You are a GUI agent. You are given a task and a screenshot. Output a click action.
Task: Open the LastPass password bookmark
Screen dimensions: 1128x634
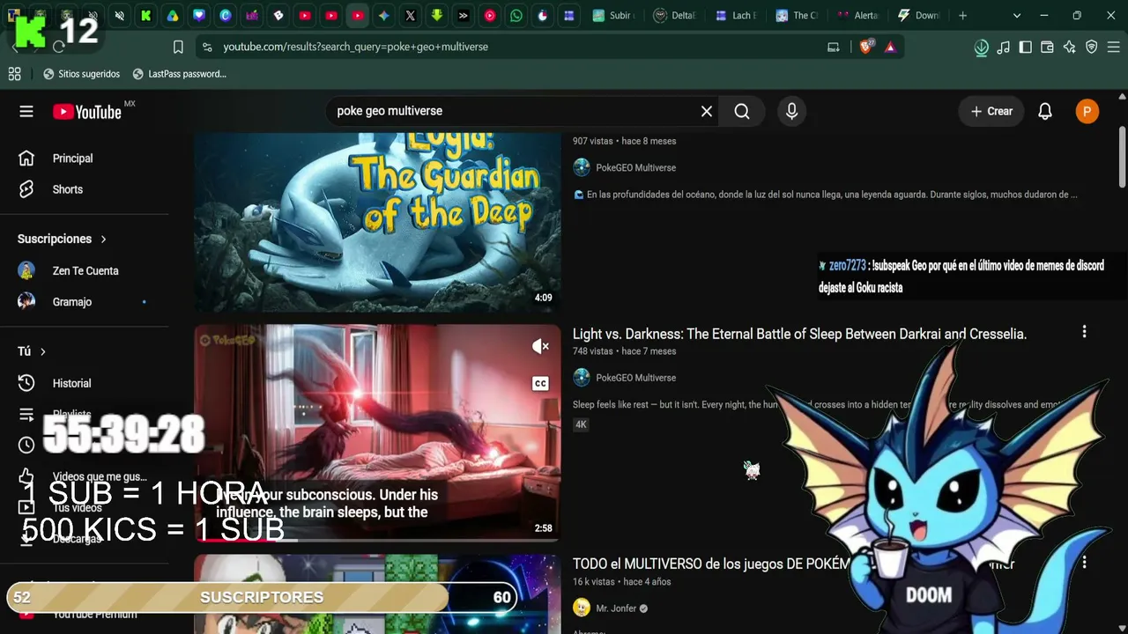(x=179, y=74)
